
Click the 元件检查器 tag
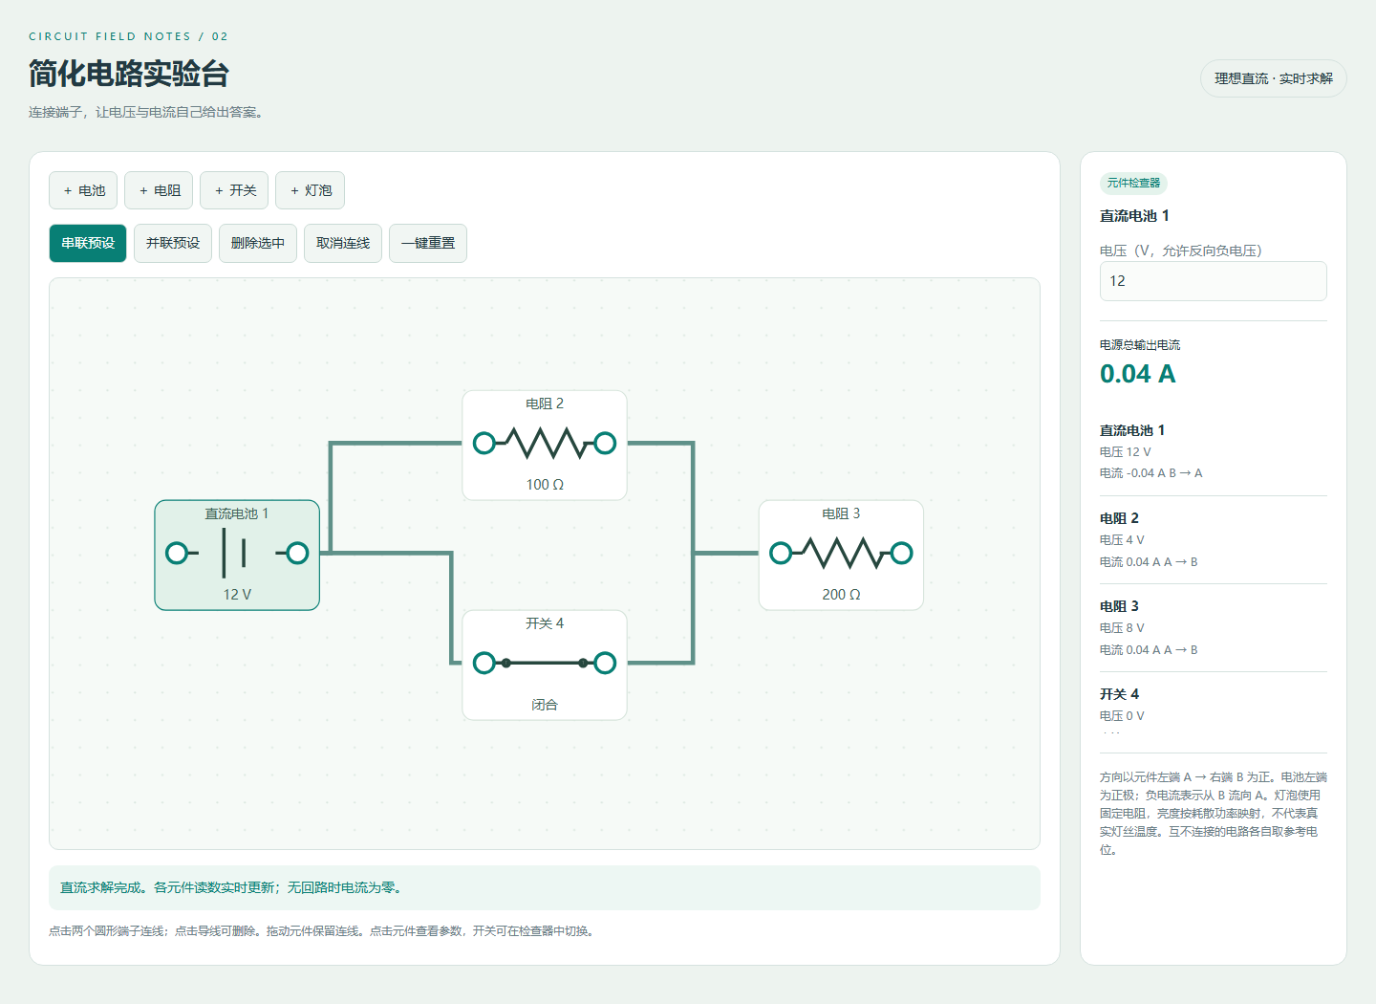tap(1133, 183)
